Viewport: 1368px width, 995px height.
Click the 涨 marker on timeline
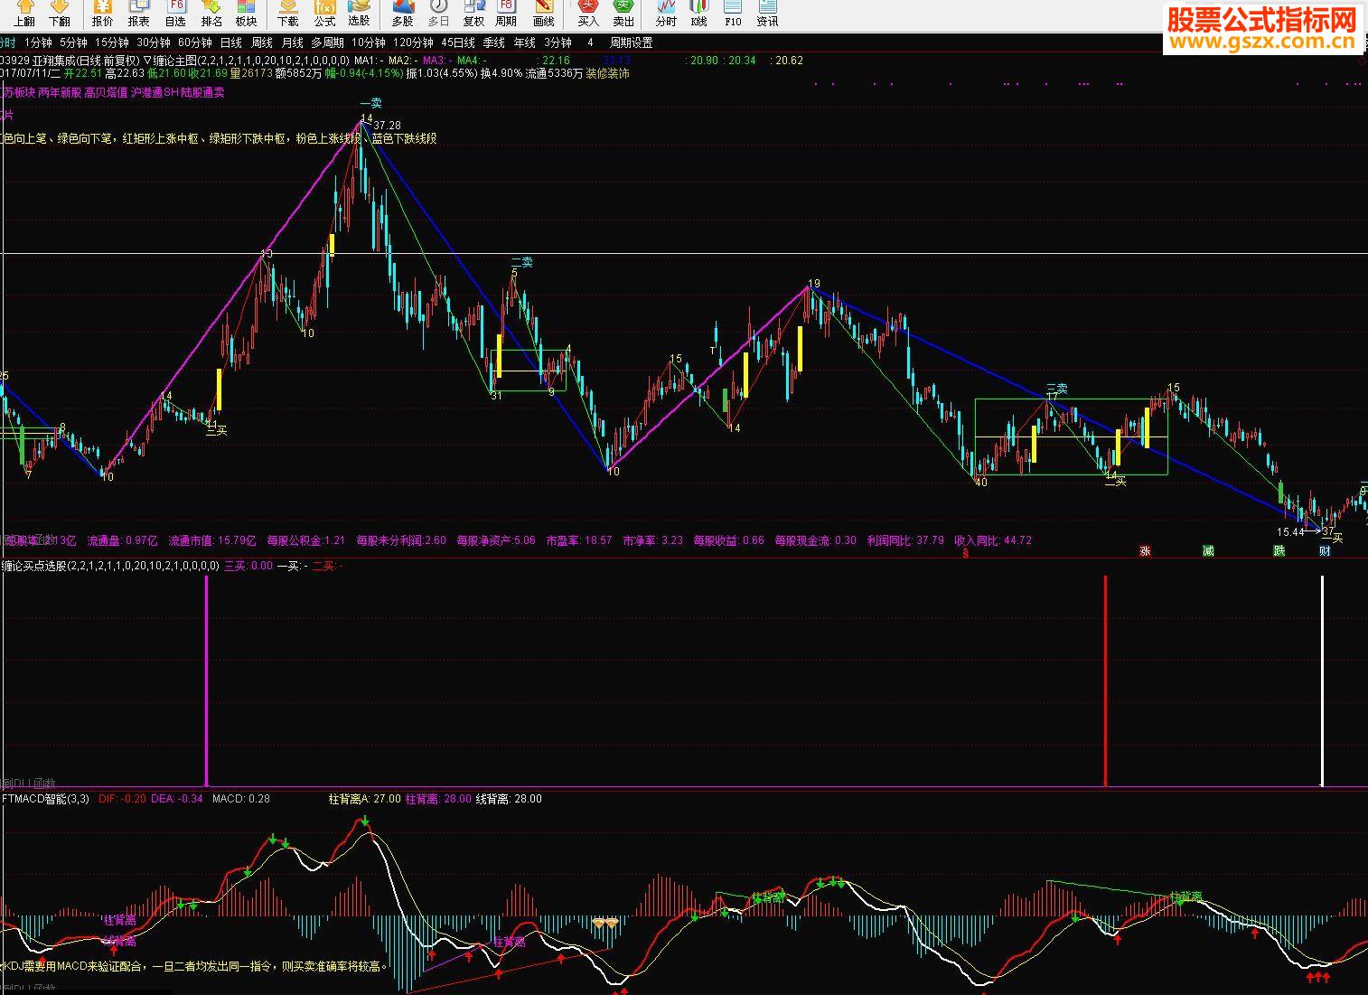point(1145,550)
